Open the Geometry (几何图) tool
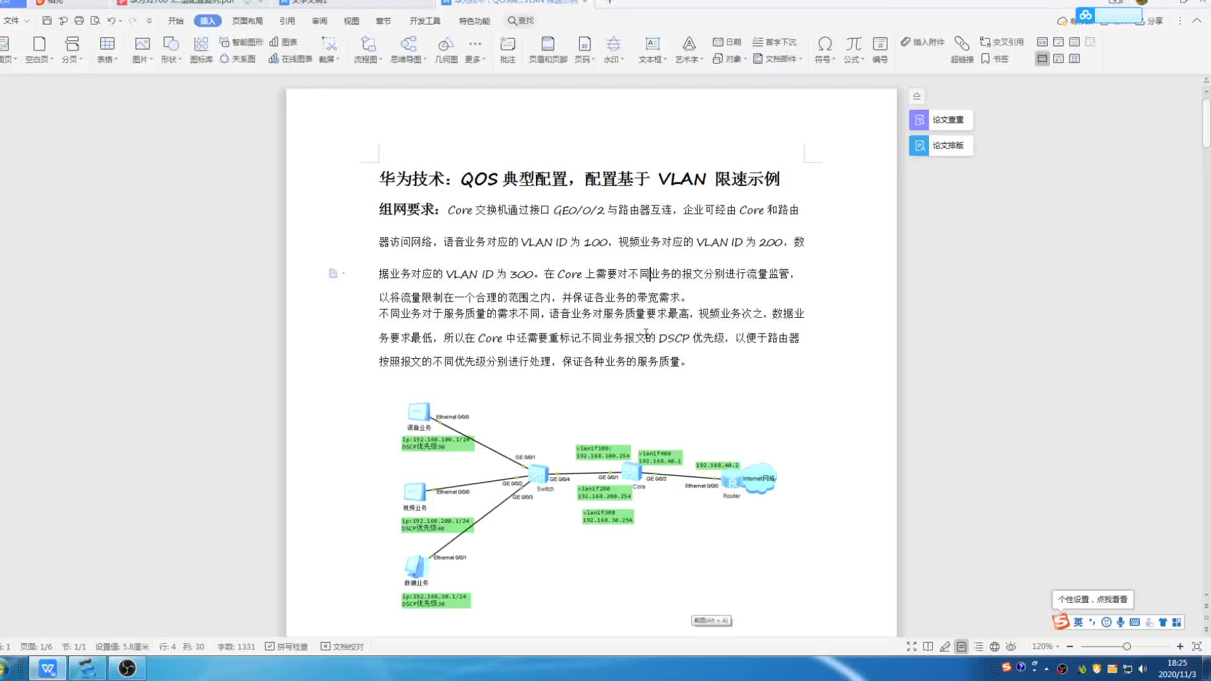Image resolution: width=1211 pixels, height=681 pixels. point(446,50)
